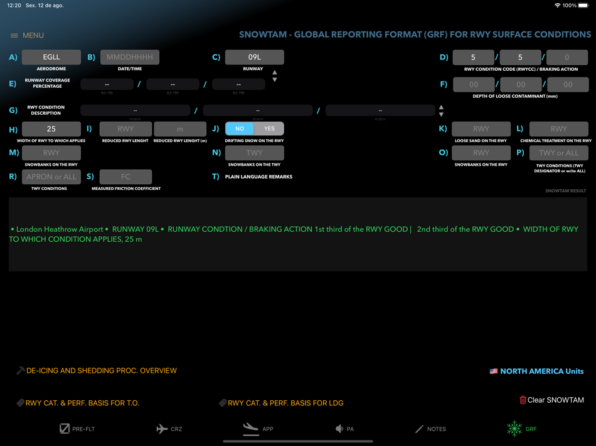The height and width of the screenshot is (446, 596).
Task: Tap the NOTES pencil icon
Action: 419,429
